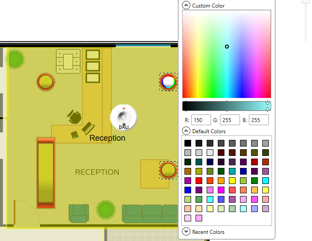Collapse the Custom Color section
Image resolution: width=312 pixels, height=241 pixels.
pos(186,5)
